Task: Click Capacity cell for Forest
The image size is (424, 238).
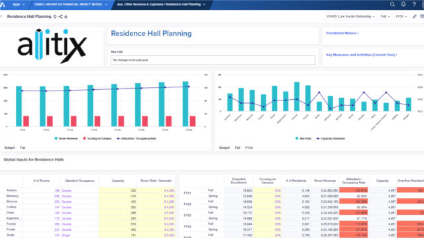Action: 118,224
